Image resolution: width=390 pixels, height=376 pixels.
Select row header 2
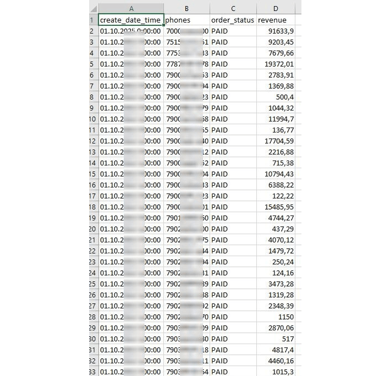pyautogui.click(x=94, y=31)
